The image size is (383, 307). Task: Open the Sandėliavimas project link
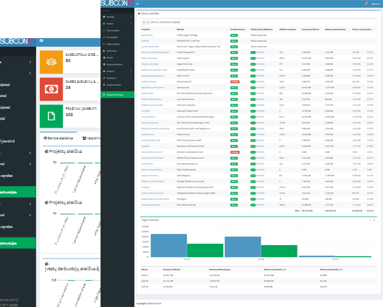148,134
